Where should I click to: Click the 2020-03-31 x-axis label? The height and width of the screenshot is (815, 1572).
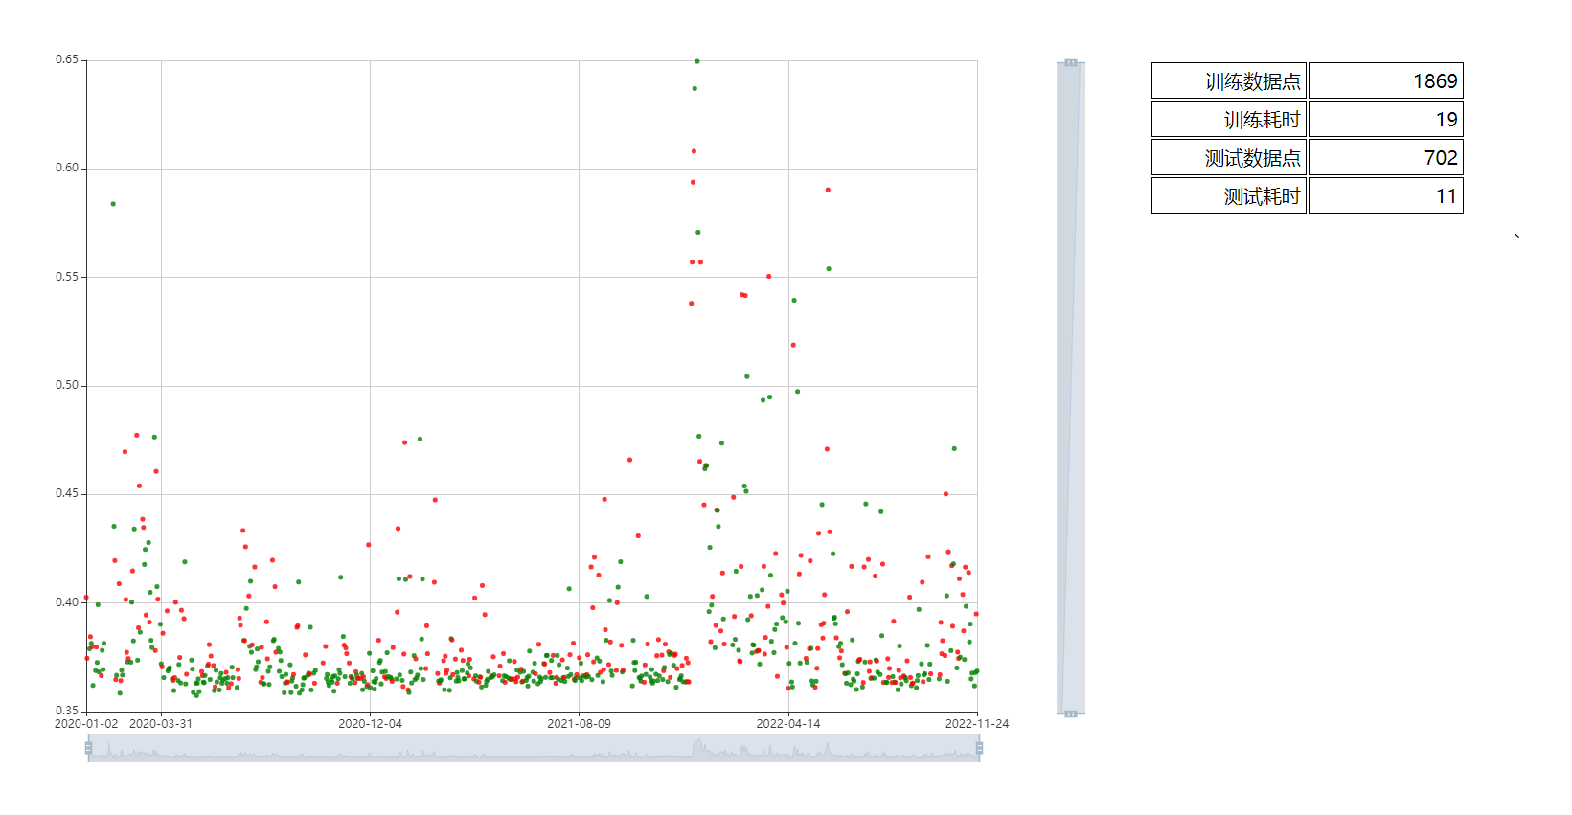point(161,724)
